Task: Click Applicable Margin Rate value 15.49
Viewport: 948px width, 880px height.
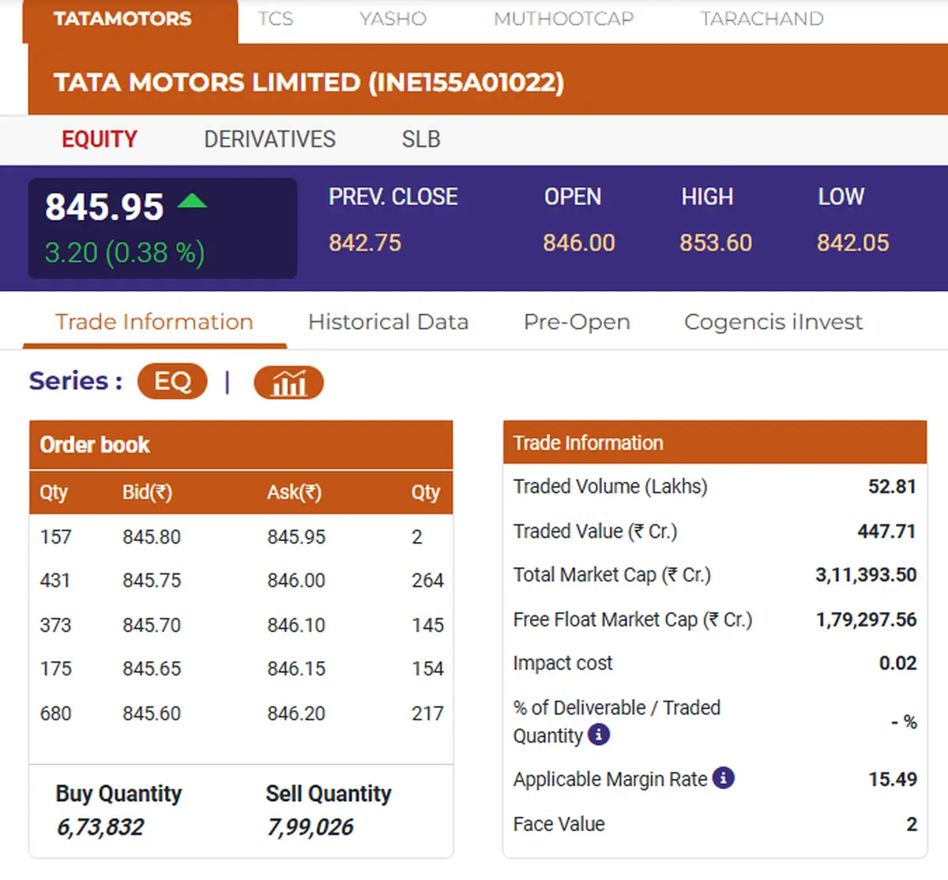Action: tap(893, 780)
